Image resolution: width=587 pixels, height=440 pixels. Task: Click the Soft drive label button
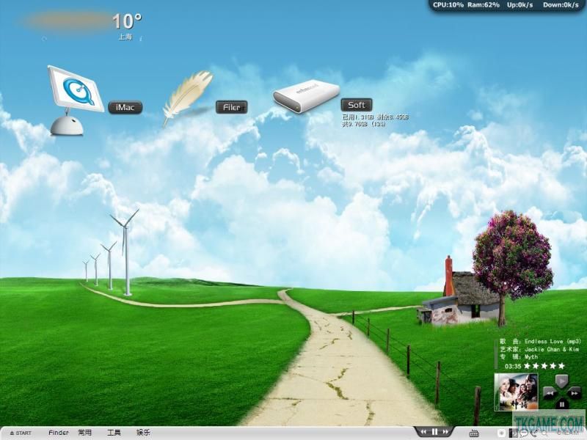(x=357, y=105)
